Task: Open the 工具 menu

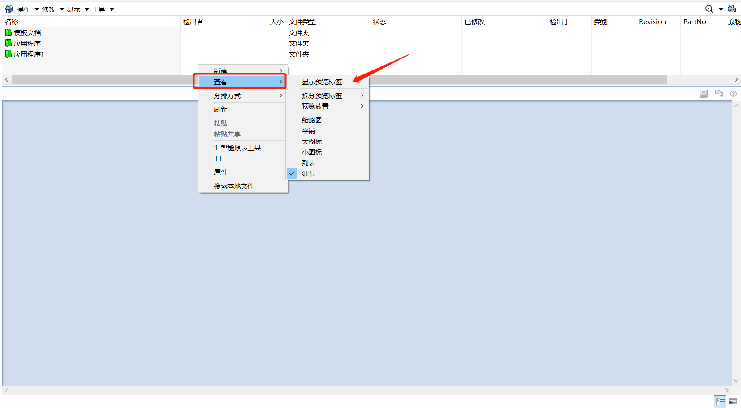Action: click(99, 9)
